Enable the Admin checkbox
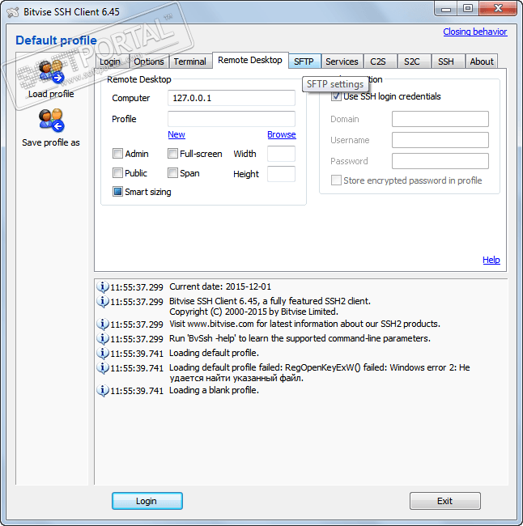 click(x=117, y=154)
